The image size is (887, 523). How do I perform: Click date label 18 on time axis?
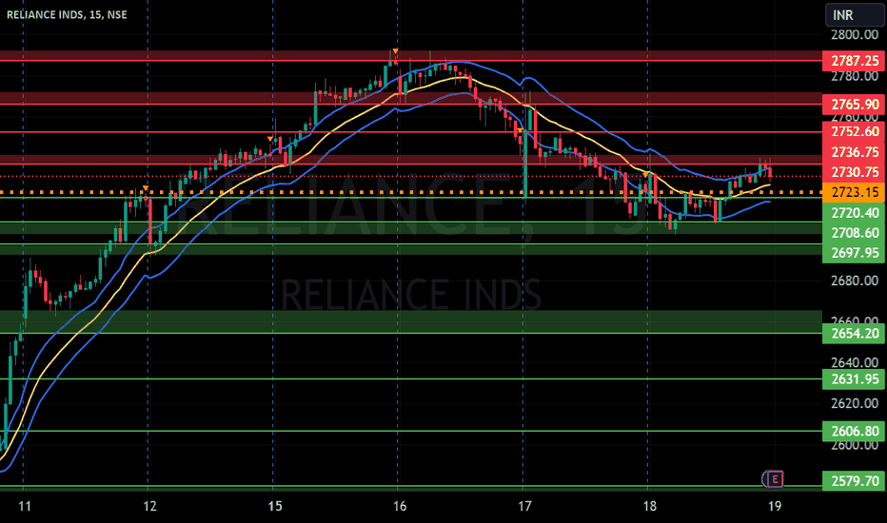click(x=649, y=506)
